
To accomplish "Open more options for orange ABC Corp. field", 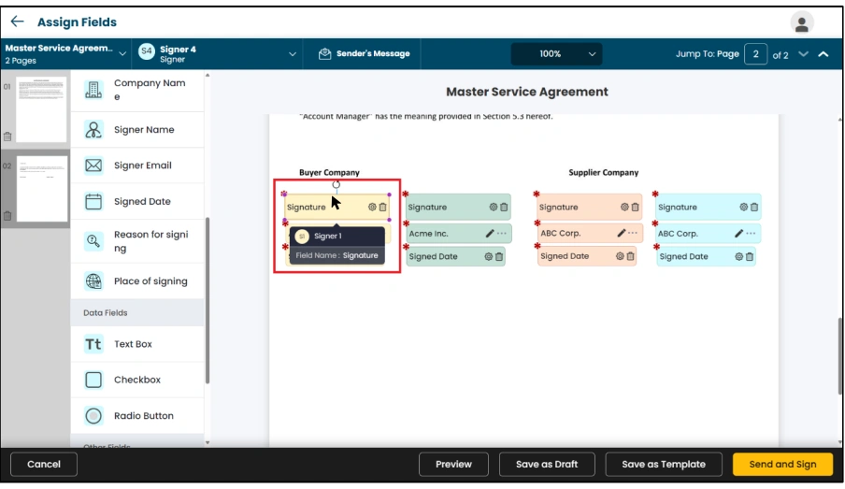I will (633, 233).
